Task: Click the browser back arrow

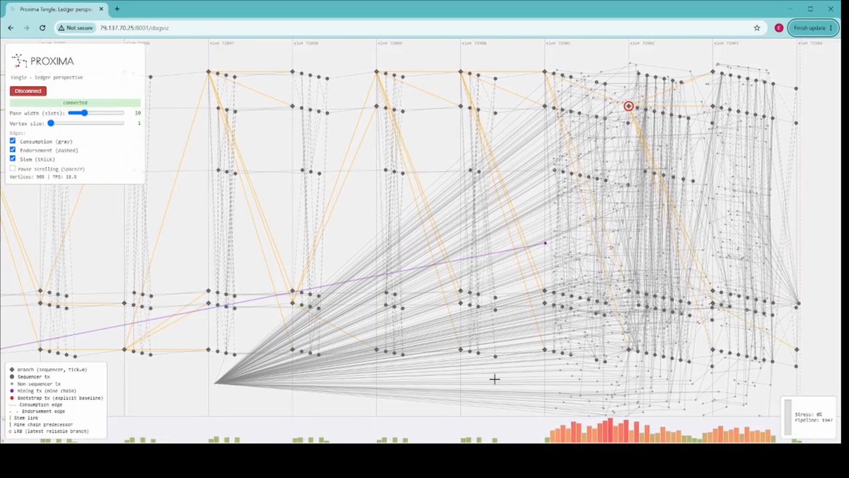Action: click(x=11, y=28)
